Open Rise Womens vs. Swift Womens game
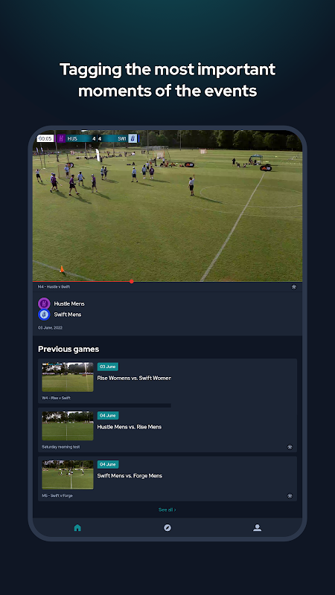 134,378
